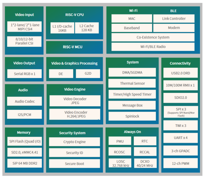Select the USB2.0 DRD connectivity box
This screenshot has height=178, width=204.
(180, 73)
